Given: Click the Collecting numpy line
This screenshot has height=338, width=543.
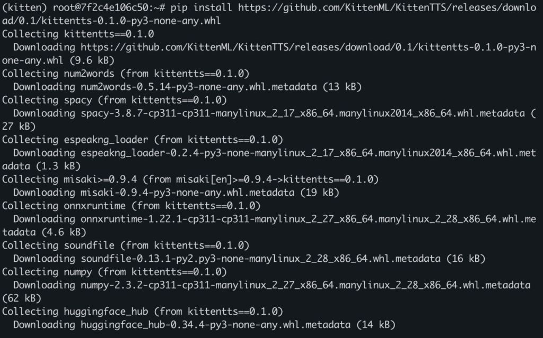Looking at the screenshot, I should click(115, 272).
